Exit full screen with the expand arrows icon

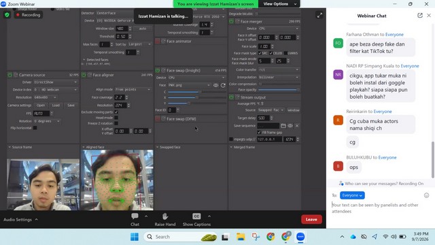319,15
